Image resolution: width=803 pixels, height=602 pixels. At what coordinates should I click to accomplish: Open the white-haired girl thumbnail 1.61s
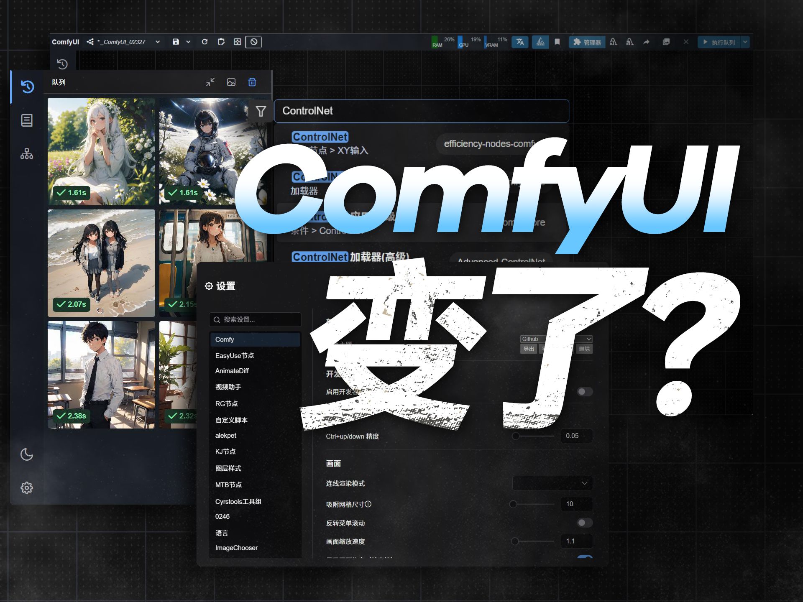101,151
